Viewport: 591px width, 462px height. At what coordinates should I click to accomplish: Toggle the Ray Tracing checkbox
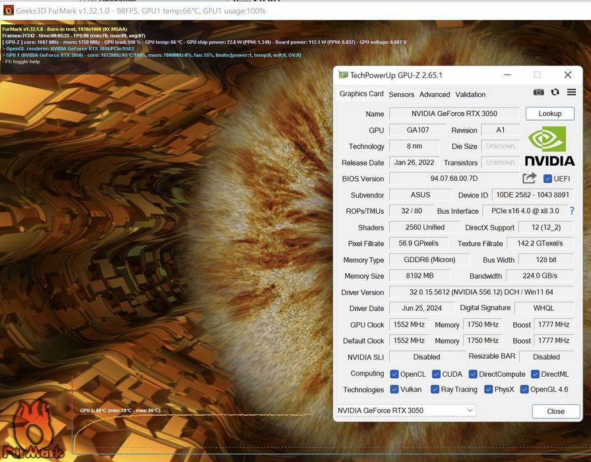point(435,389)
